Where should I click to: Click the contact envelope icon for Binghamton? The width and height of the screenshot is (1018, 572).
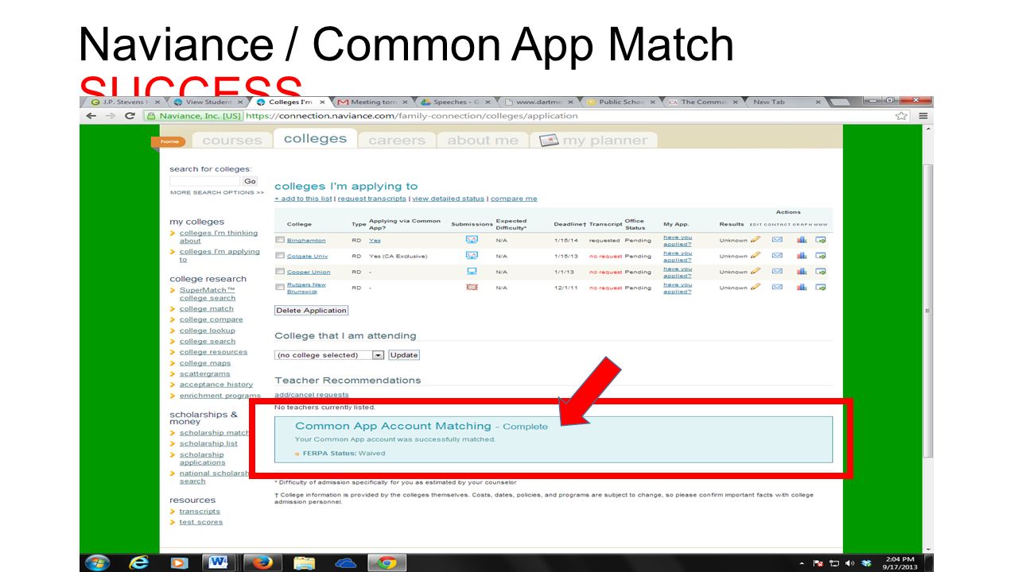coord(778,239)
